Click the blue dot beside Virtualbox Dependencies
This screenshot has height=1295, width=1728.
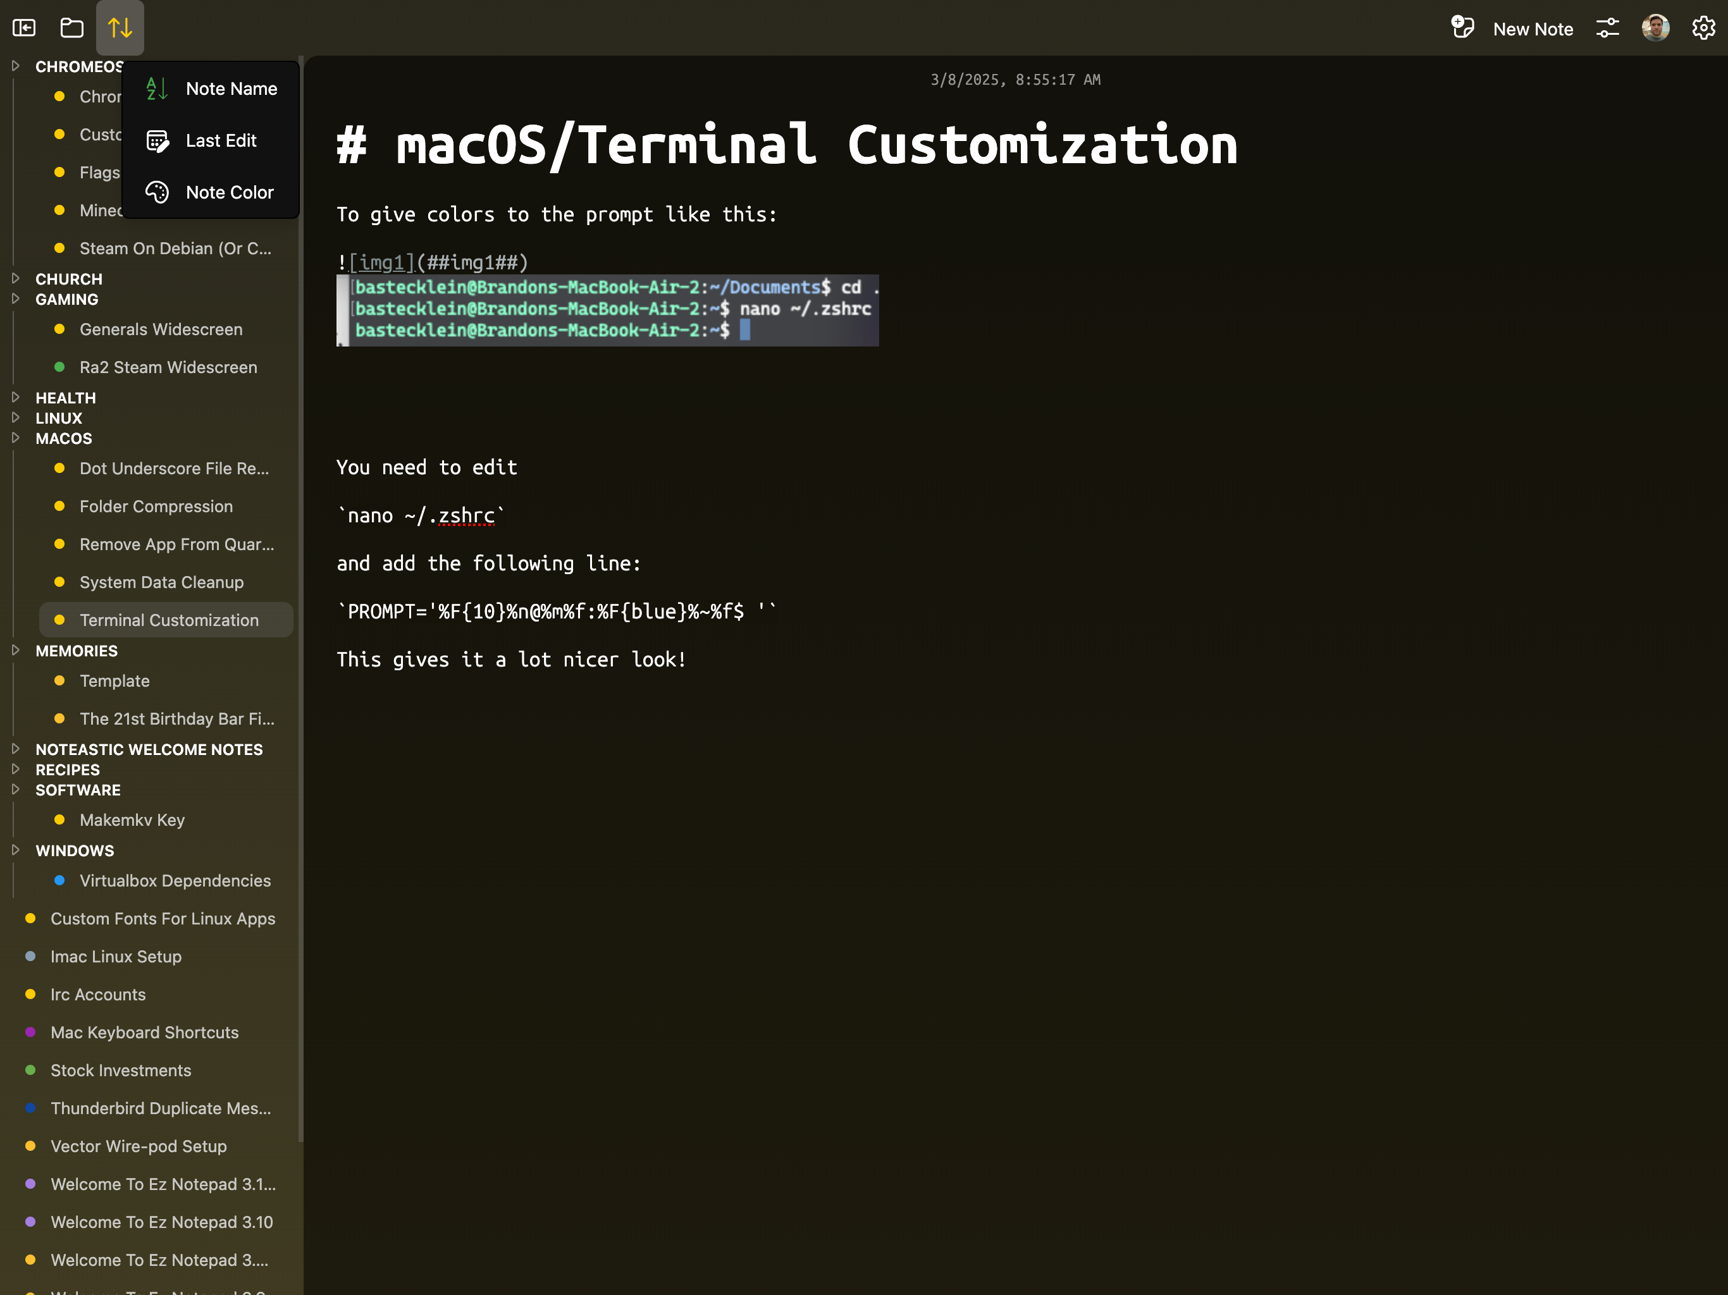click(59, 880)
